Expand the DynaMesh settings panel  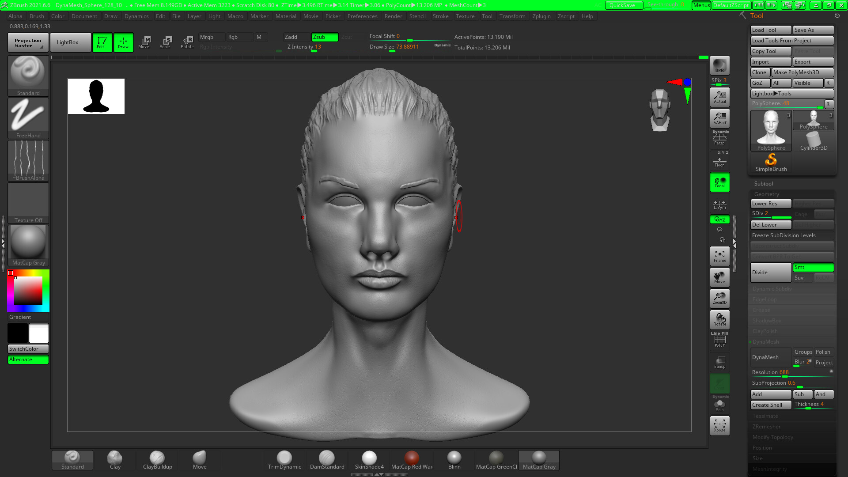(x=764, y=342)
